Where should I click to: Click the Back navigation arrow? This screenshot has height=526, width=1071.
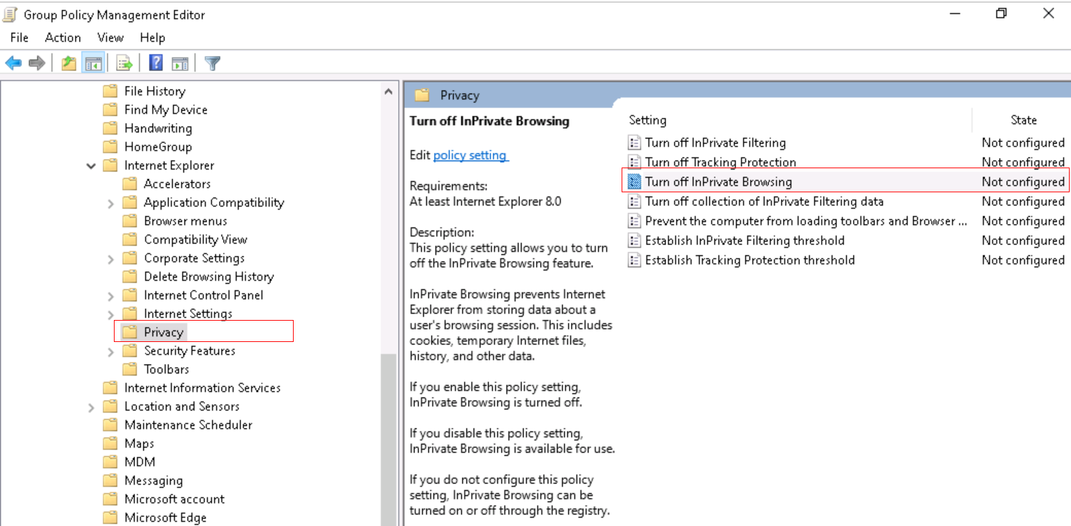pyautogui.click(x=13, y=62)
